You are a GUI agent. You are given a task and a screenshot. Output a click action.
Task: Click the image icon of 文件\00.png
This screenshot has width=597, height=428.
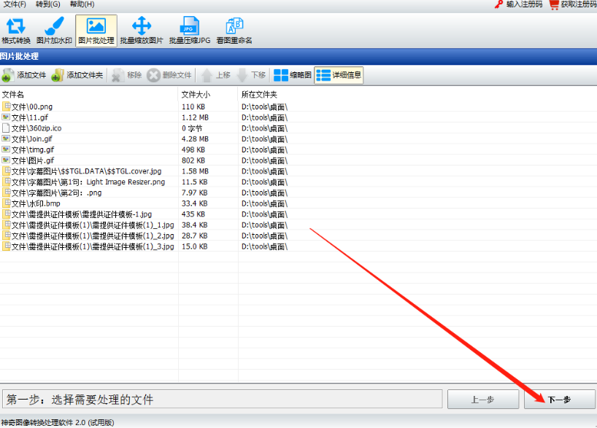[6, 106]
